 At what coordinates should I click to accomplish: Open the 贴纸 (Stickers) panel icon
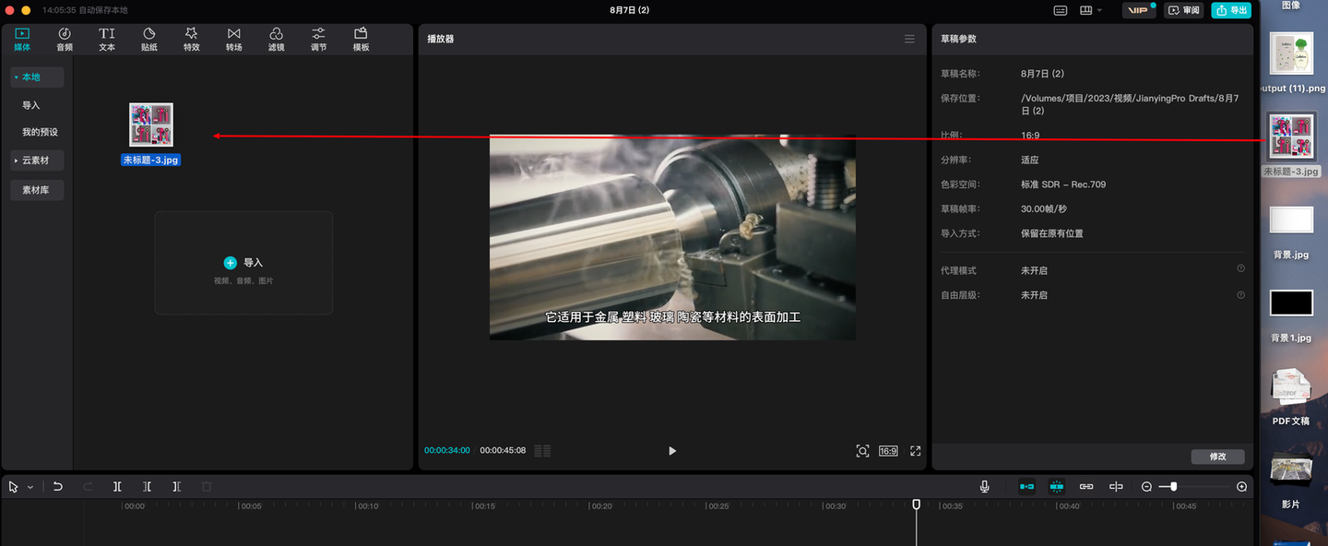coord(148,39)
